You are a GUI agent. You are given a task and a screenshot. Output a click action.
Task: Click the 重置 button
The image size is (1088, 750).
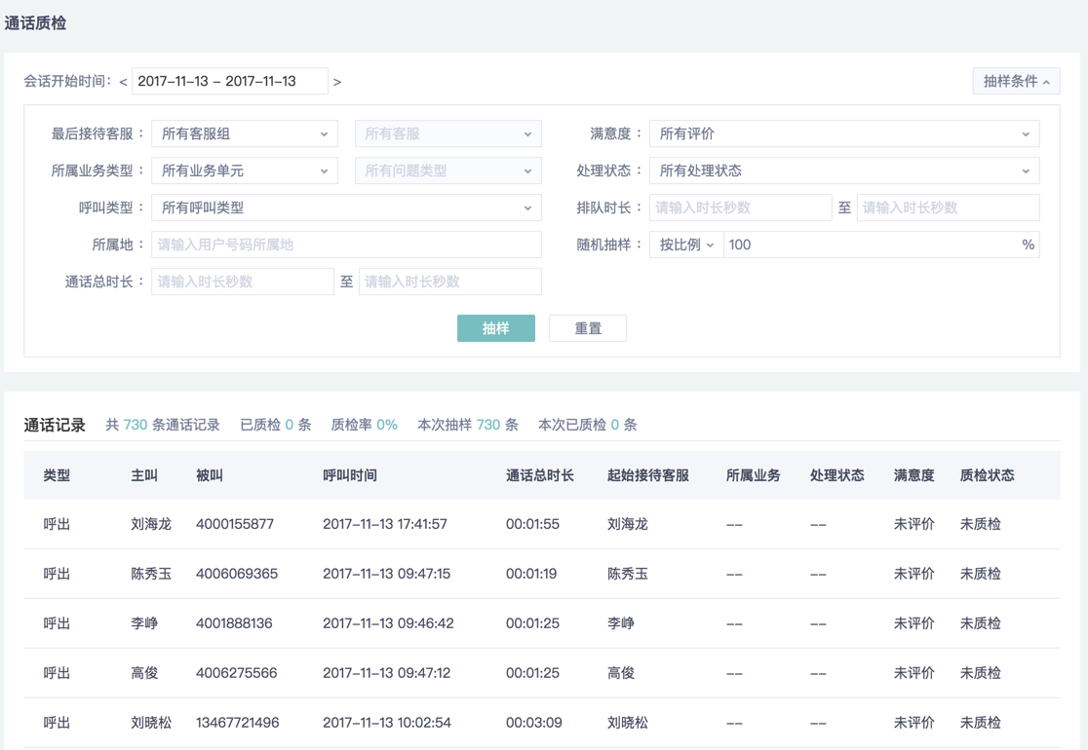click(588, 328)
